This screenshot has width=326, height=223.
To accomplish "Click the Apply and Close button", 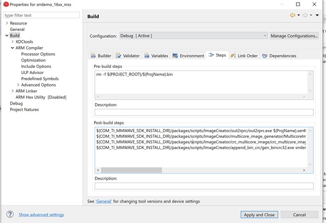I will click(260, 215).
